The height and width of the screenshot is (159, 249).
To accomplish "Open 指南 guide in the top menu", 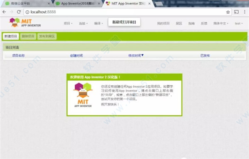I will tap(191, 24).
